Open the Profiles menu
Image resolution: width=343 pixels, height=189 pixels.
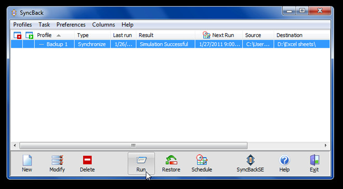pos(22,25)
